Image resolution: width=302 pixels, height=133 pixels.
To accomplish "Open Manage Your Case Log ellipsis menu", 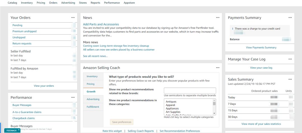I will click(290, 59).
